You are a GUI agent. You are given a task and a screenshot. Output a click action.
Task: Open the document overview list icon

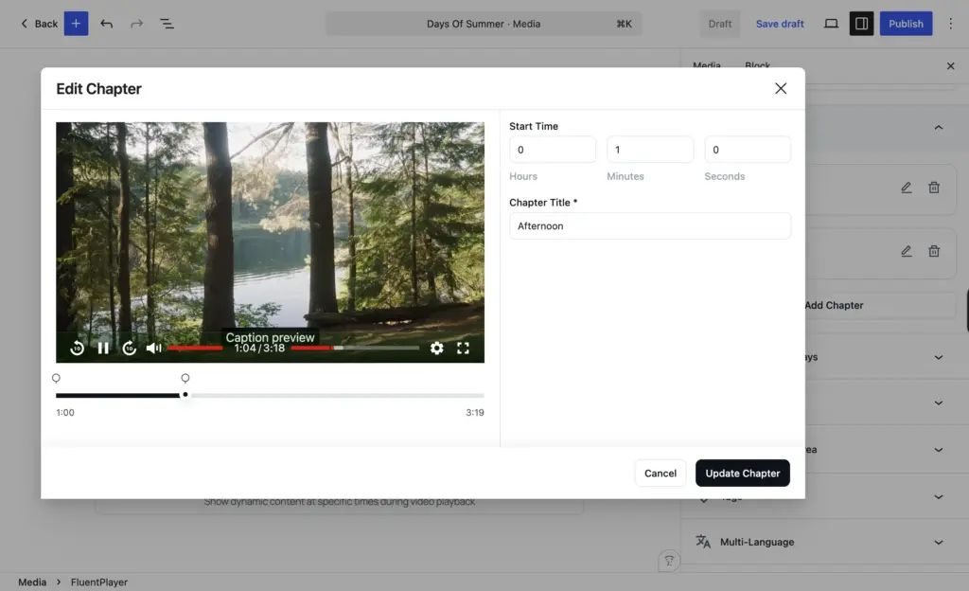point(167,24)
